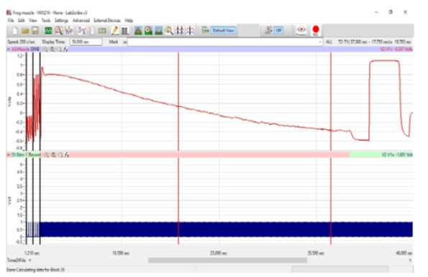Click the Mark button beside the text box
Image resolution: width=428 pixels, height=277 pixels.
(113, 42)
